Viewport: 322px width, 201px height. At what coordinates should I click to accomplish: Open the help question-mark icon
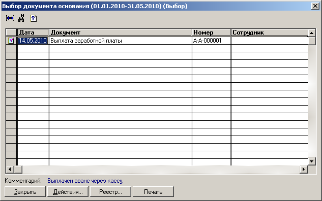[34, 18]
